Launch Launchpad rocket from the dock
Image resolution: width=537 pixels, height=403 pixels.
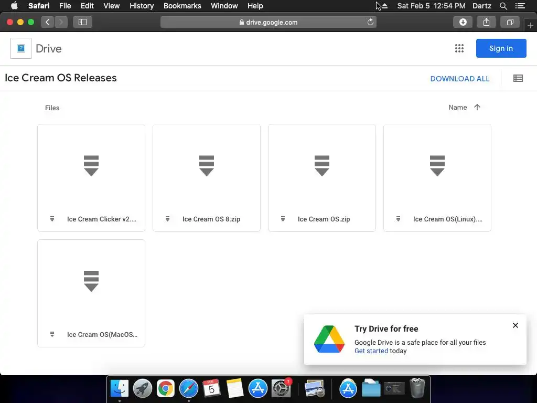[x=143, y=388]
